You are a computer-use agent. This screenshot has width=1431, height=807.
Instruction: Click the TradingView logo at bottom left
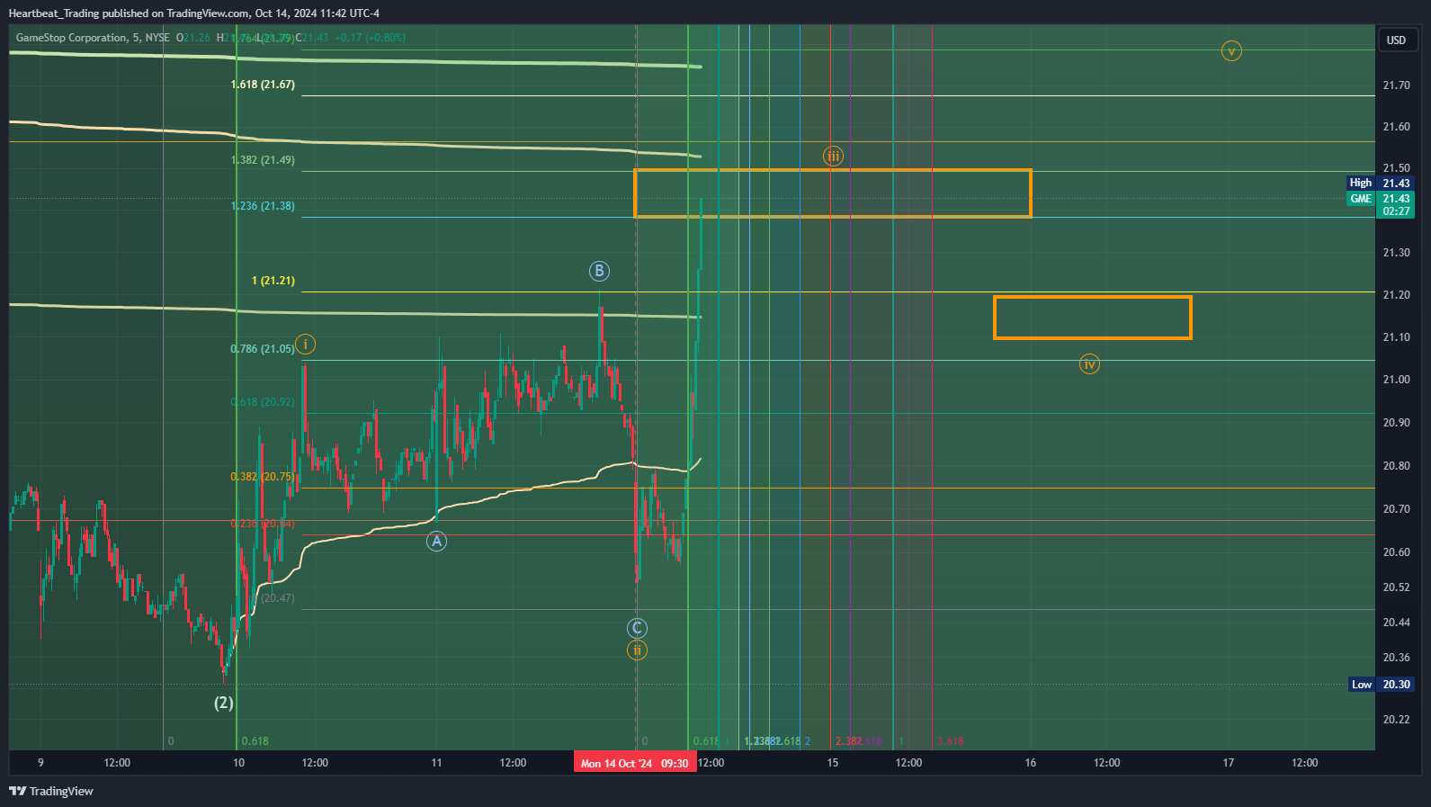pyautogui.click(x=51, y=791)
